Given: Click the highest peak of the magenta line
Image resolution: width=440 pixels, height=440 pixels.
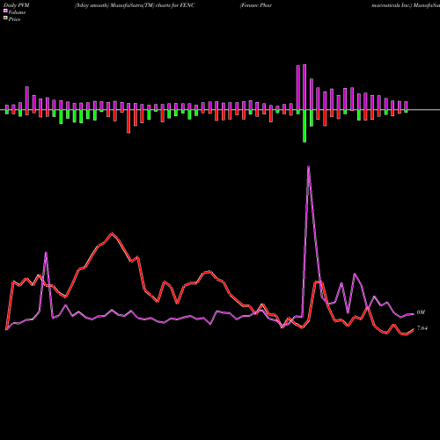Looking at the screenshot, I should (308, 166).
